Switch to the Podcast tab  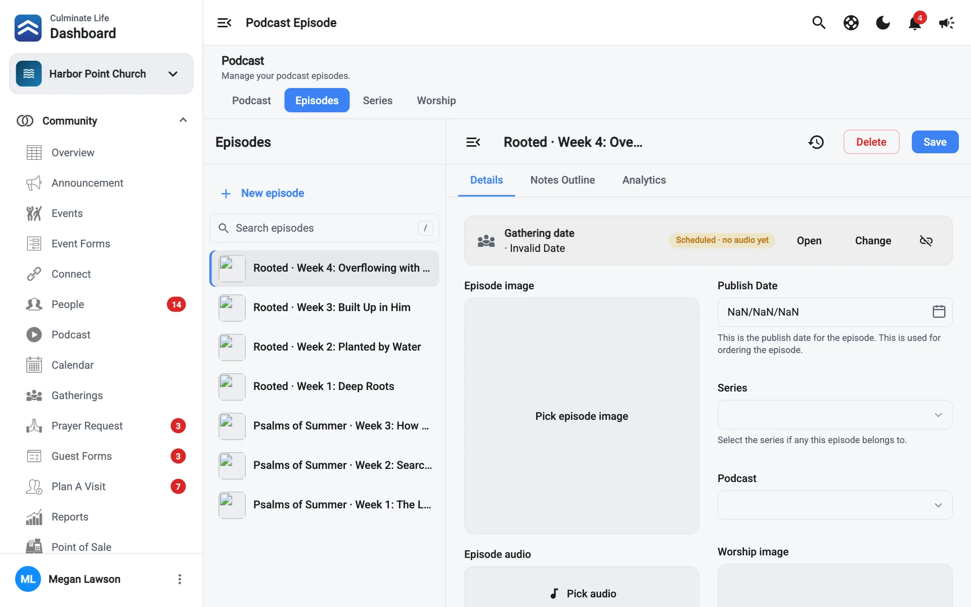point(251,101)
